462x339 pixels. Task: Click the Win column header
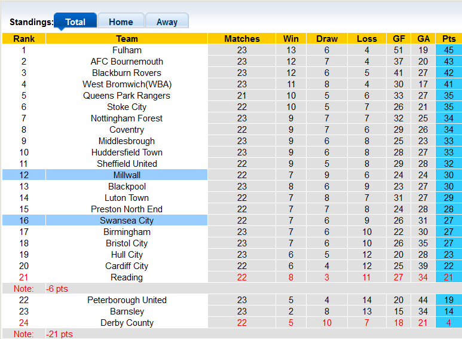click(291, 39)
